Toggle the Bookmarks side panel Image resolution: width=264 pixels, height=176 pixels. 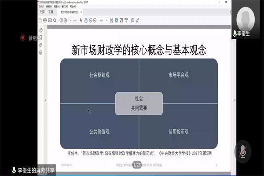coord(40,37)
